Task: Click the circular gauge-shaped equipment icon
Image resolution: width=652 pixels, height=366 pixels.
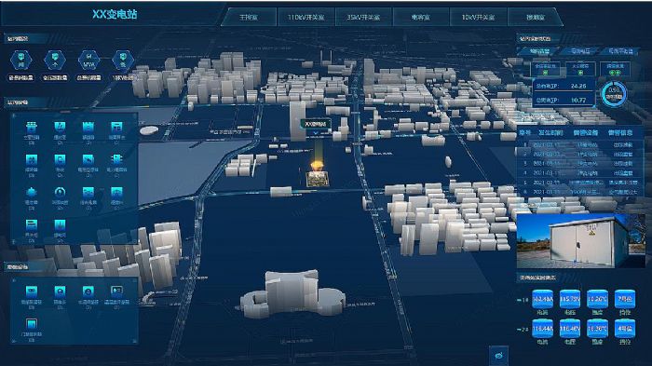Action: point(60,192)
